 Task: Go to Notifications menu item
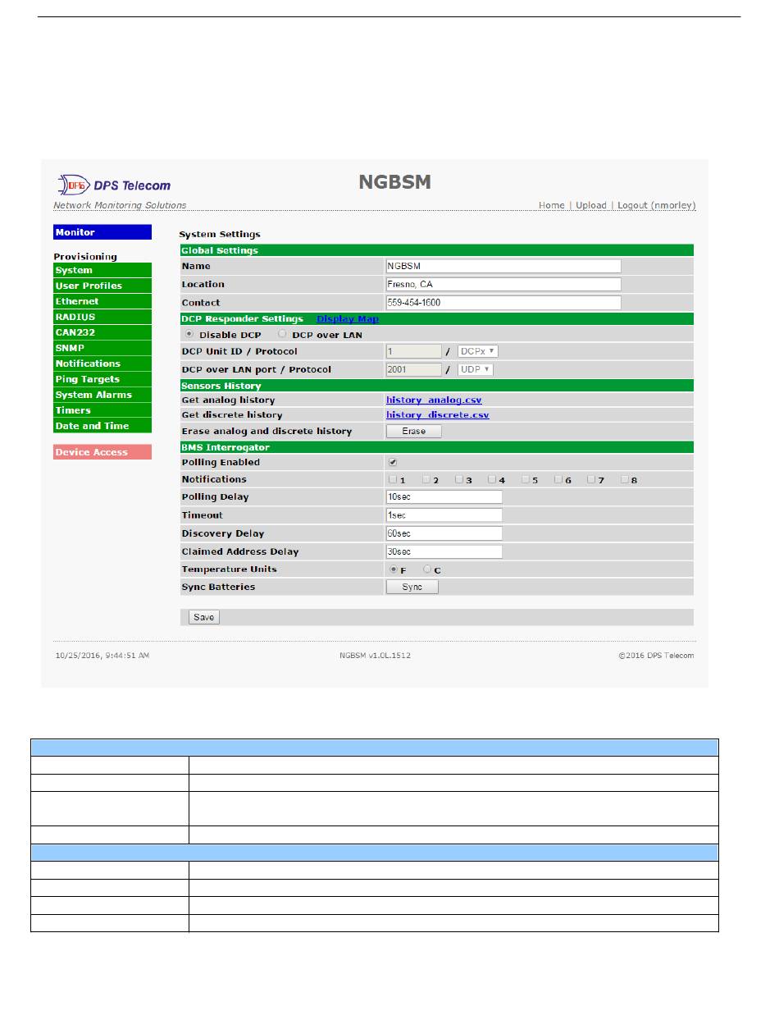(x=102, y=364)
